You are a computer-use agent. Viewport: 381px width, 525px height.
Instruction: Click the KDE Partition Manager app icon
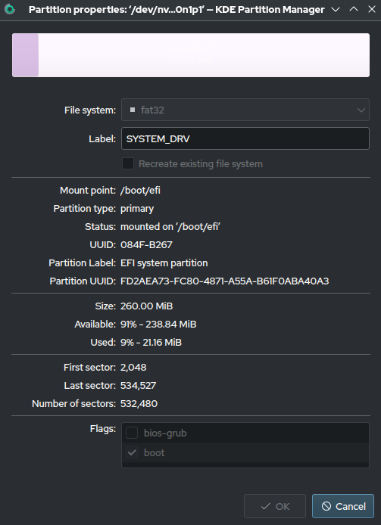click(10, 9)
